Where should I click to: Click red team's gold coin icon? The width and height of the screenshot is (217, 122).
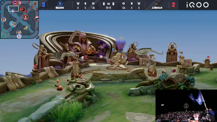[x=124, y=4]
